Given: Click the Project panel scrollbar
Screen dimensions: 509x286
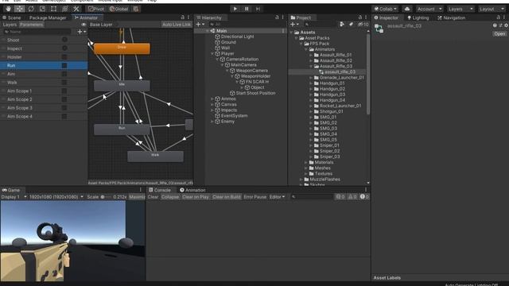Looking at the screenshot, I should pos(368,74).
